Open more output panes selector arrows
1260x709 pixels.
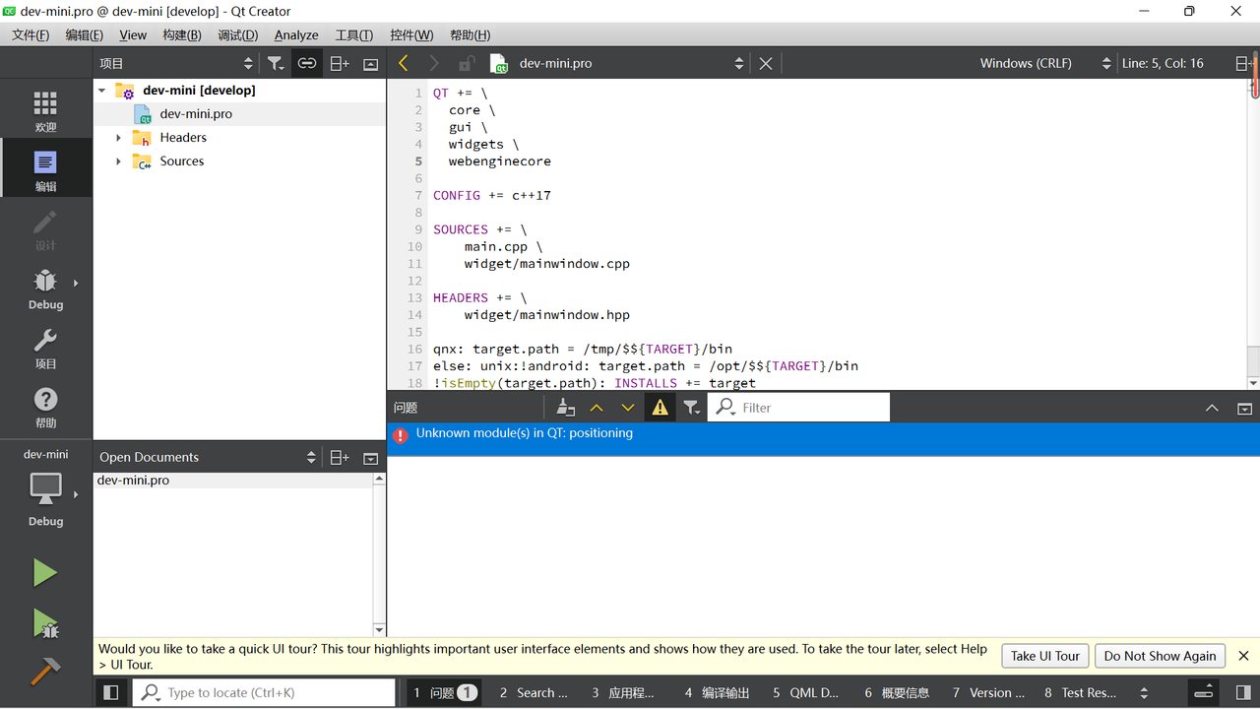(1144, 692)
